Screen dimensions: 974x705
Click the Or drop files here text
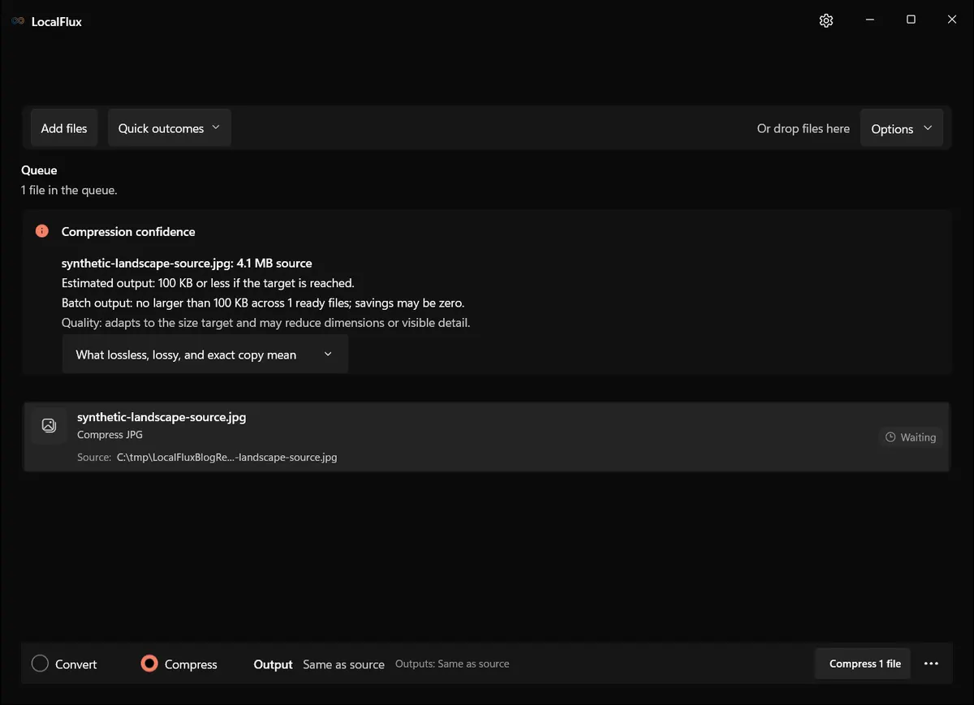804,128
